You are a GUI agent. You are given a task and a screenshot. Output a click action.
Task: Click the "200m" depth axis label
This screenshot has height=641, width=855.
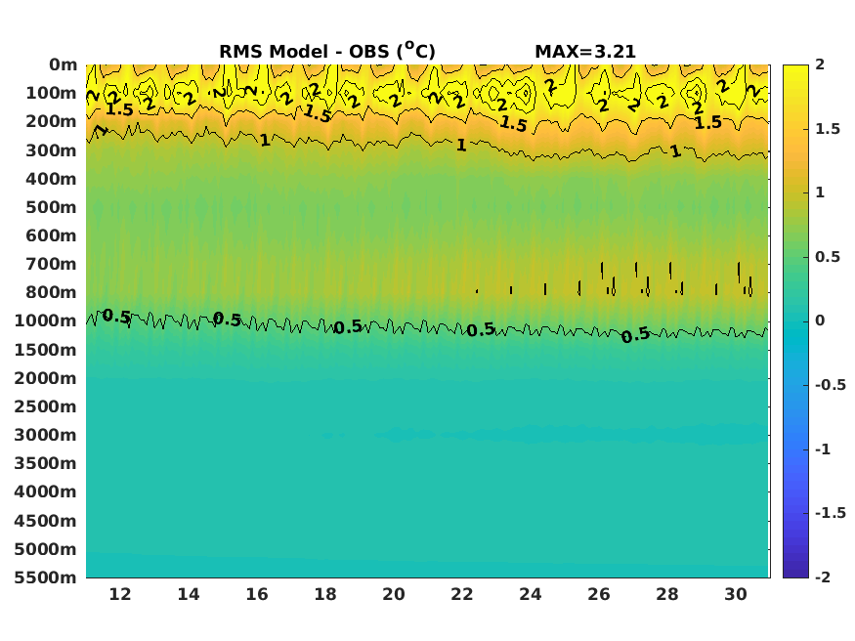(51, 121)
